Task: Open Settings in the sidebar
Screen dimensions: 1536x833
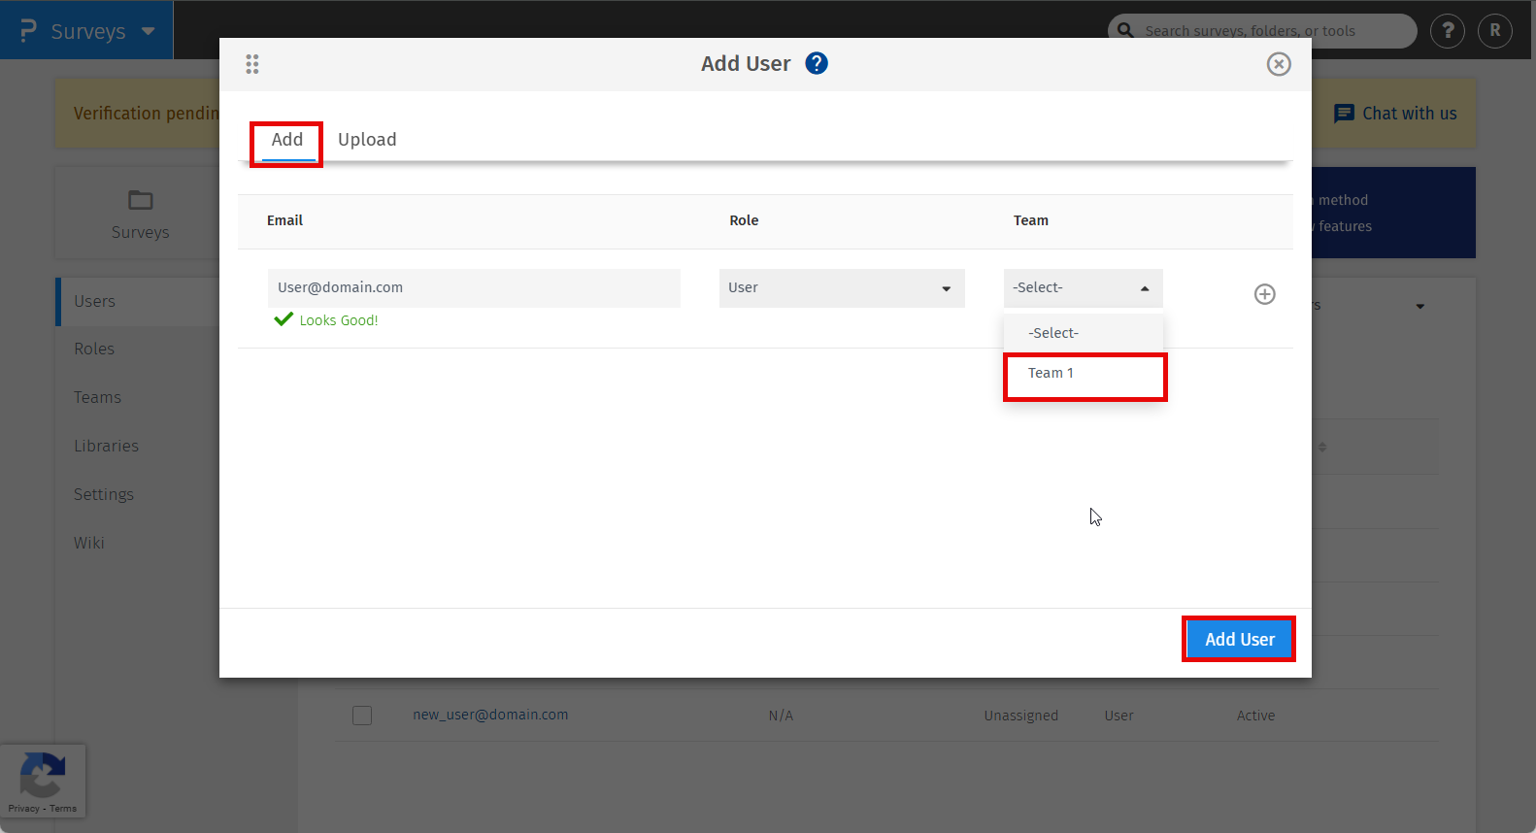Action: (x=104, y=495)
